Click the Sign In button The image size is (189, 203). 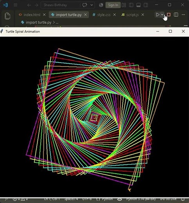(x=113, y=5)
